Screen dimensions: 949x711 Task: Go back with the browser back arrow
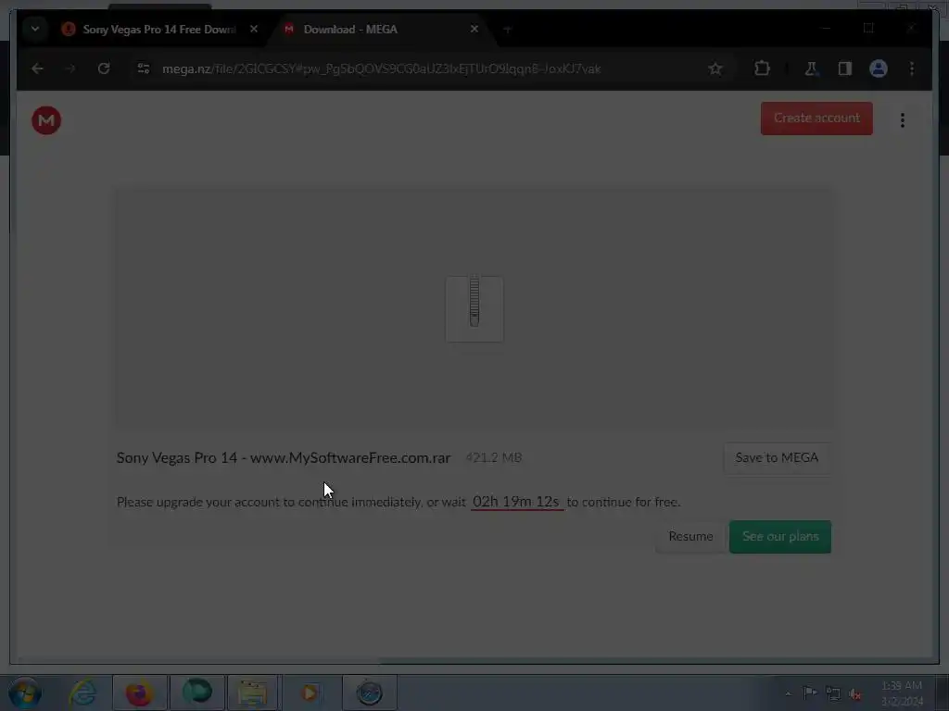(x=37, y=69)
